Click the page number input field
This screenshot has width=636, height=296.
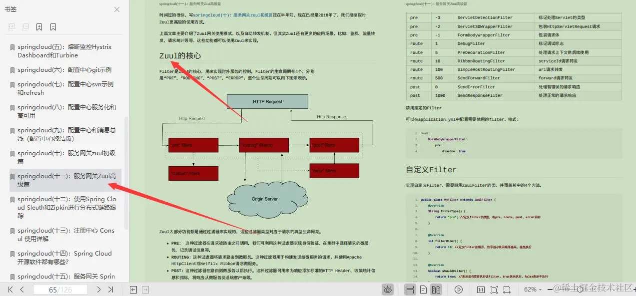tap(59, 289)
